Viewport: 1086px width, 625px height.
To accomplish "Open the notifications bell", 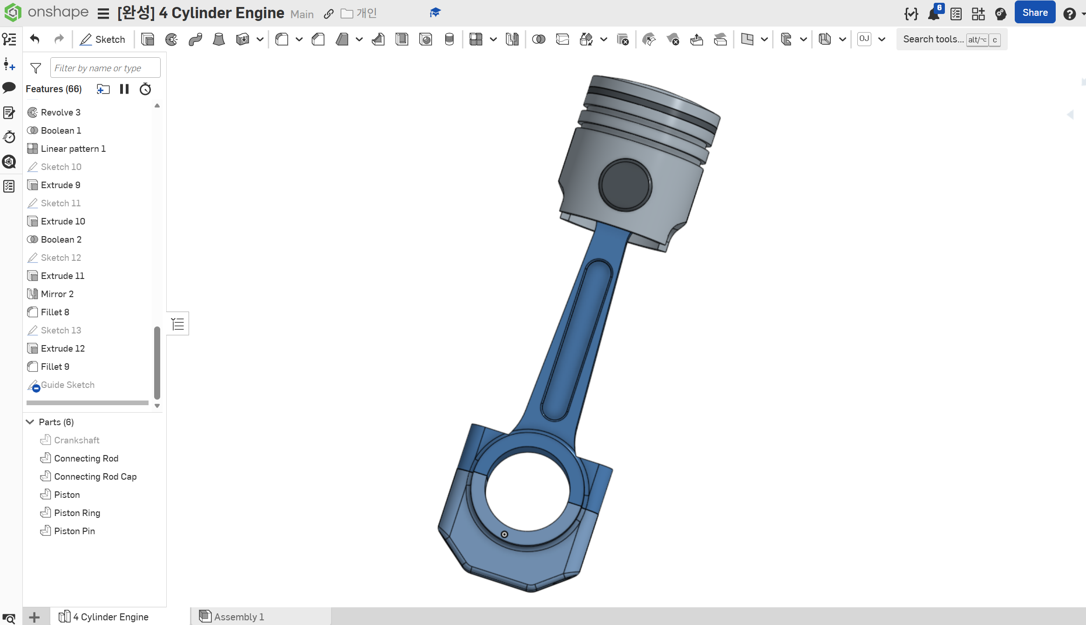I will pyautogui.click(x=933, y=14).
